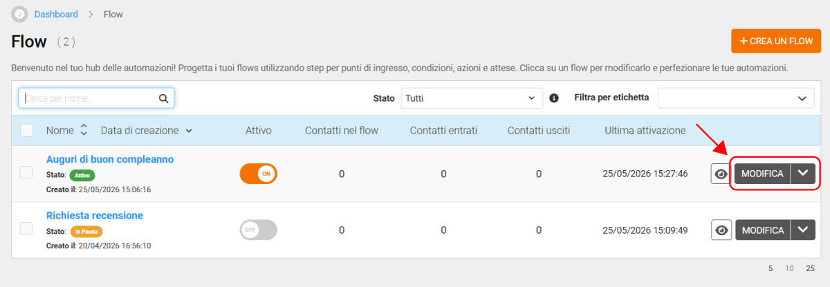Click the CREA UN FLOW button
Image resolution: width=830 pixels, height=287 pixels.
coord(776,41)
